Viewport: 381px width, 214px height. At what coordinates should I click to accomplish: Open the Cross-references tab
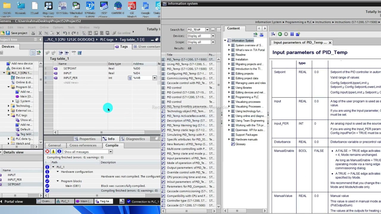pyautogui.click(x=83, y=145)
